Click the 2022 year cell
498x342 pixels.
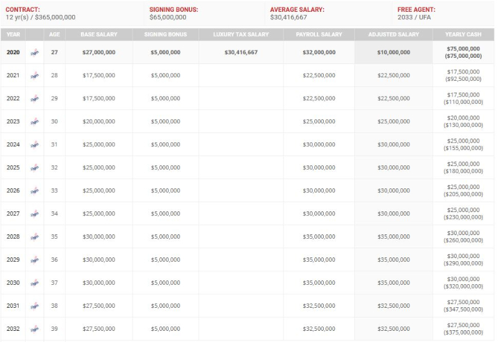point(13,98)
